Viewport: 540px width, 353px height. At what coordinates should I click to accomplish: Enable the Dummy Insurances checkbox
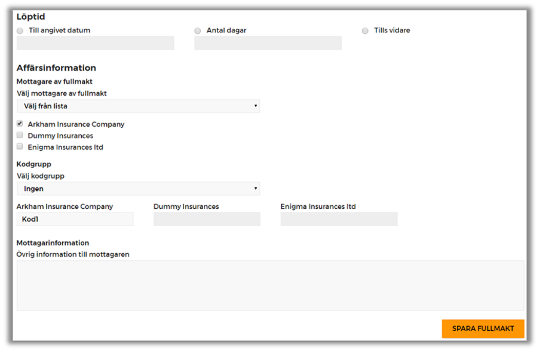click(x=20, y=135)
